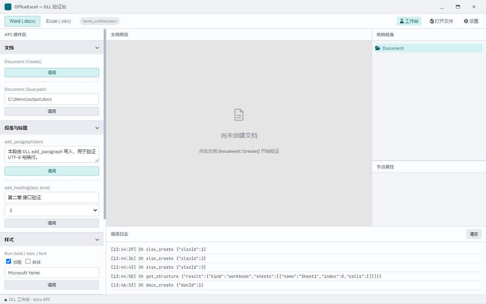Collapse the 段落与标题 section chevron
The width and height of the screenshot is (486, 304).
[97, 128]
